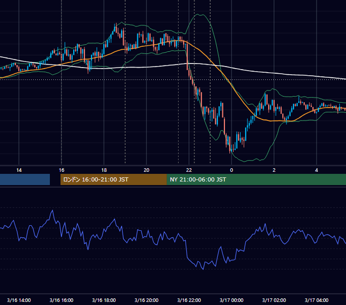Click the 3/16 20:00 timestamp label

(147, 300)
